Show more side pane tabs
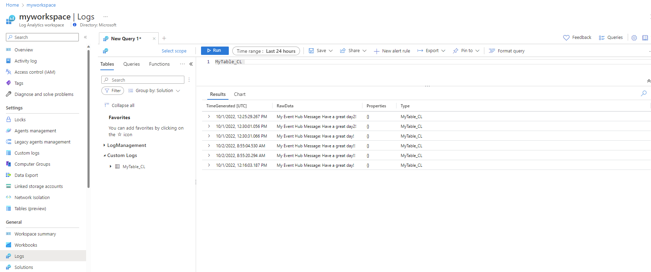This screenshot has height=272, width=651. [182, 64]
